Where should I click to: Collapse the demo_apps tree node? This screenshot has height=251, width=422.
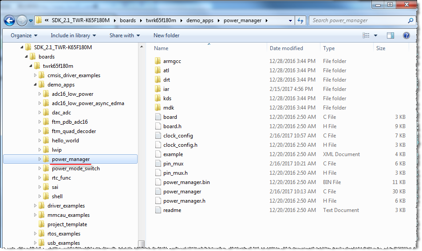[35, 85]
